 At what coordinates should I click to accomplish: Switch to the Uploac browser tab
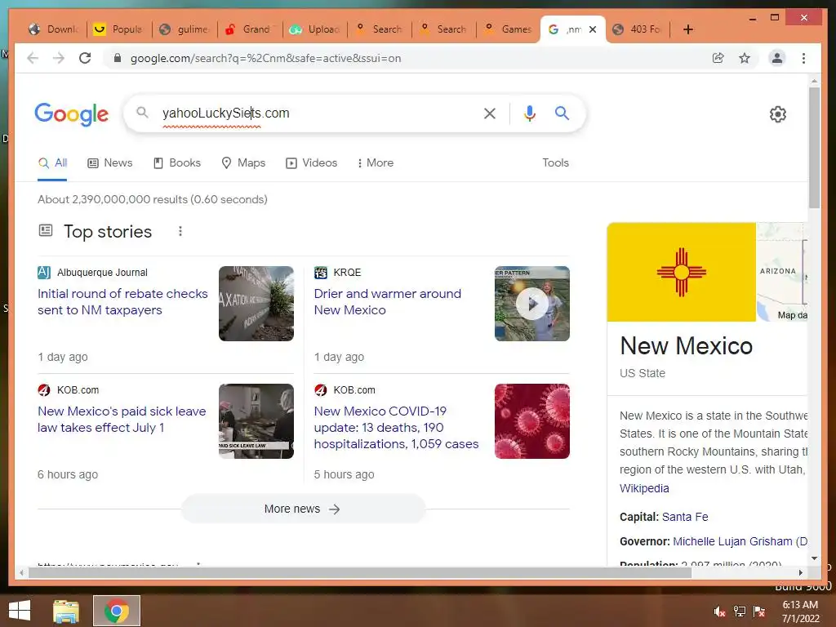315,29
